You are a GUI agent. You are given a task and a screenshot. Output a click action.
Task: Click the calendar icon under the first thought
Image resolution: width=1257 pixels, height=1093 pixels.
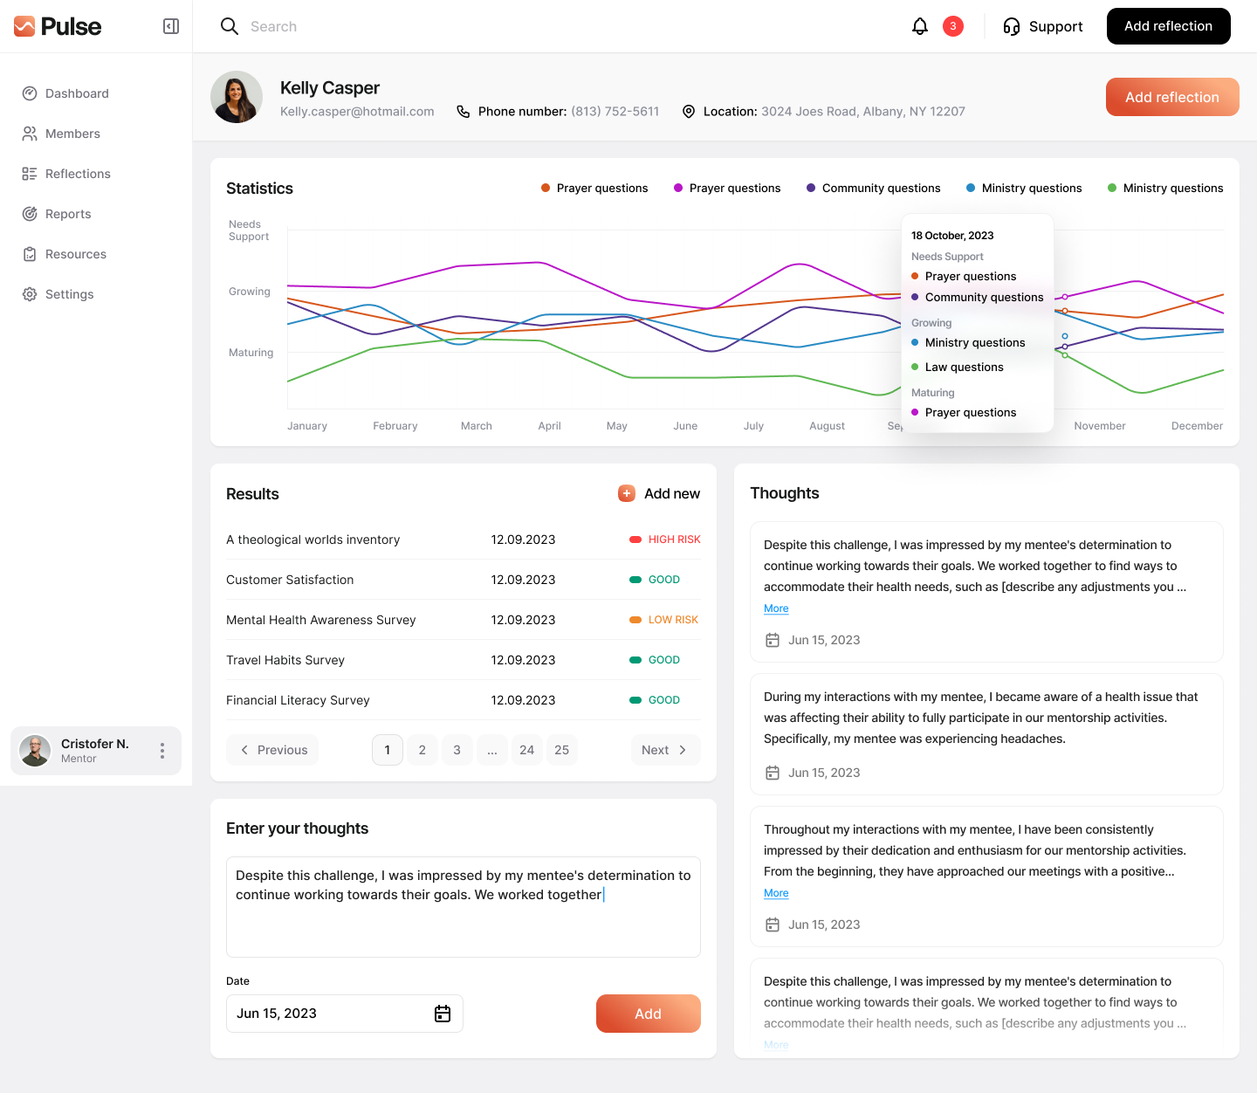click(772, 640)
